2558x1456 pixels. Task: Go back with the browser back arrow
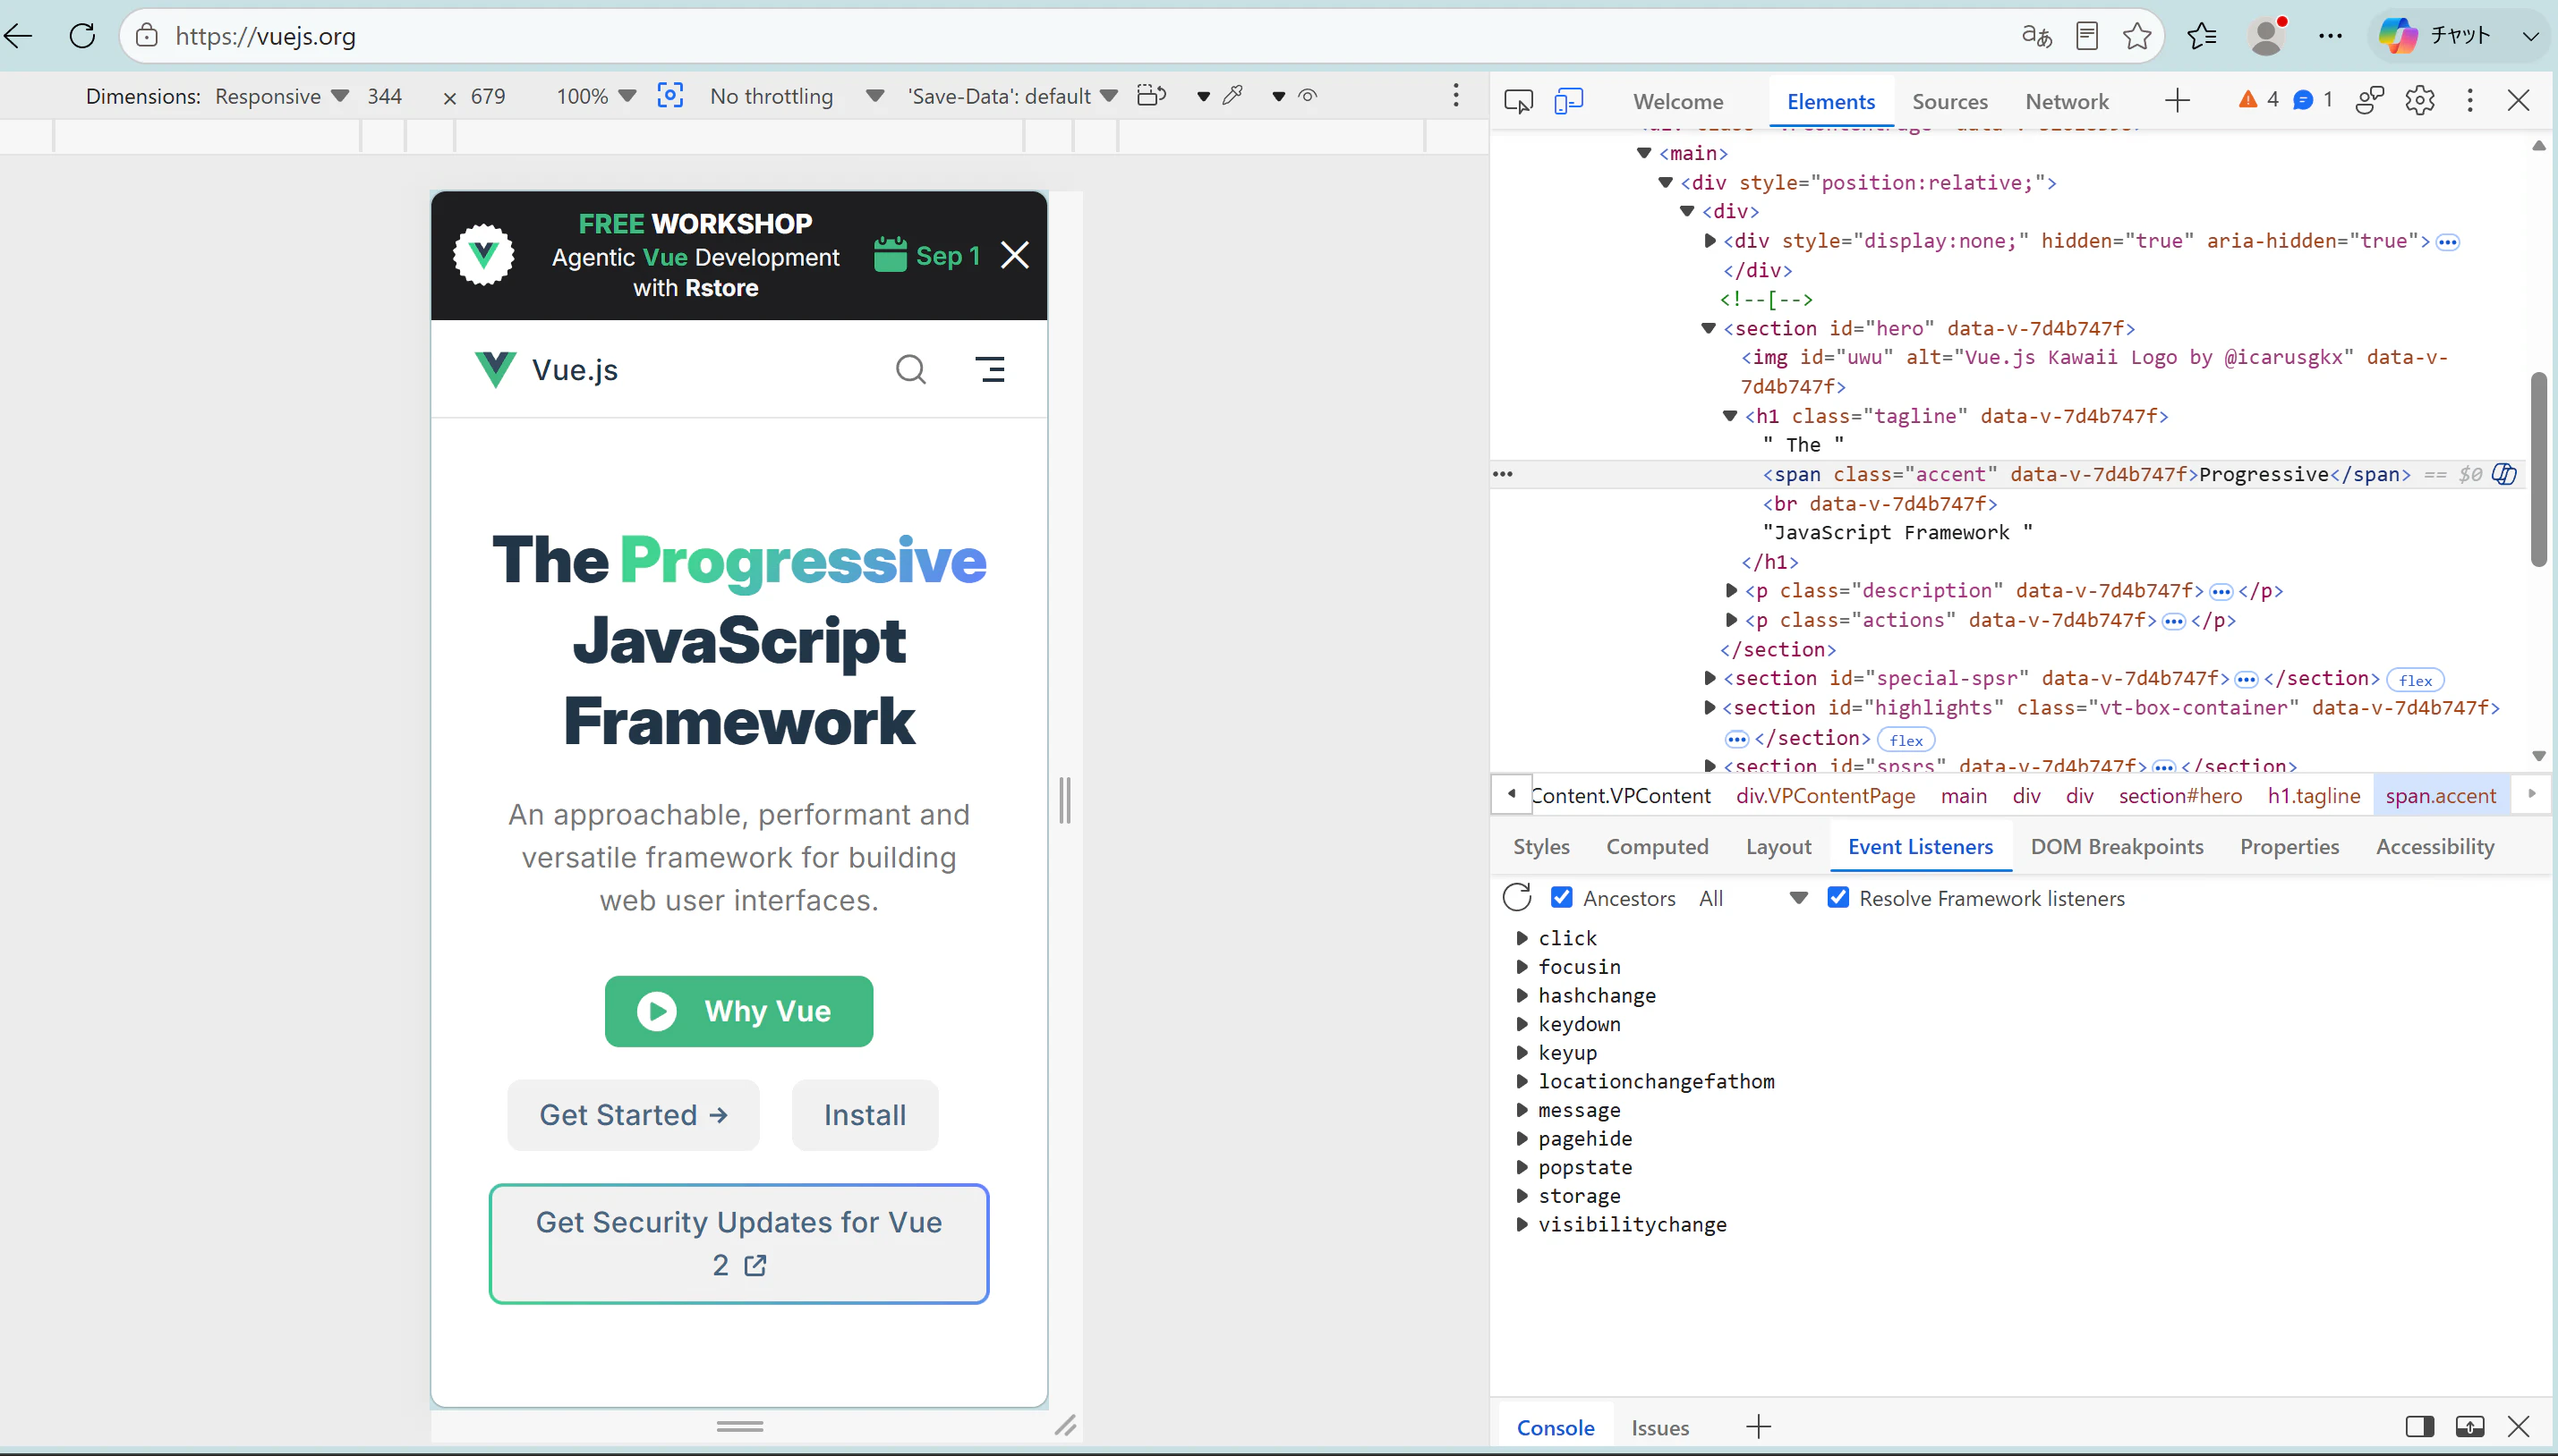click(20, 36)
